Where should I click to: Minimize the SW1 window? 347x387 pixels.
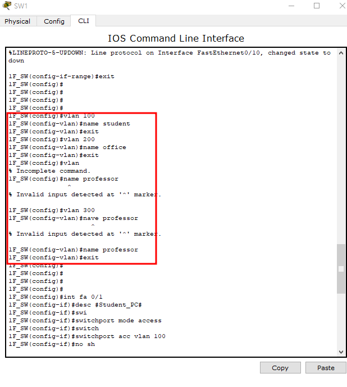[x=291, y=6]
